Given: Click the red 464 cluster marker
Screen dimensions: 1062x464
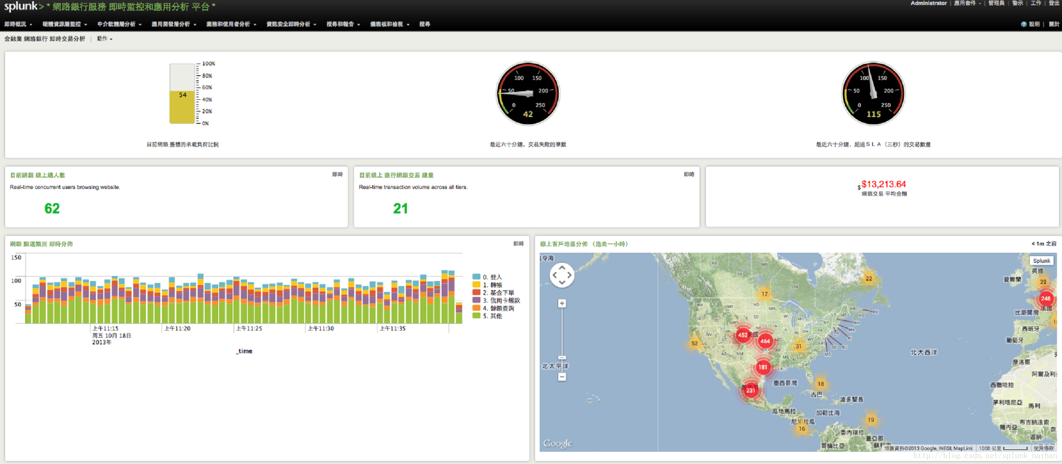Looking at the screenshot, I should (x=765, y=341).
